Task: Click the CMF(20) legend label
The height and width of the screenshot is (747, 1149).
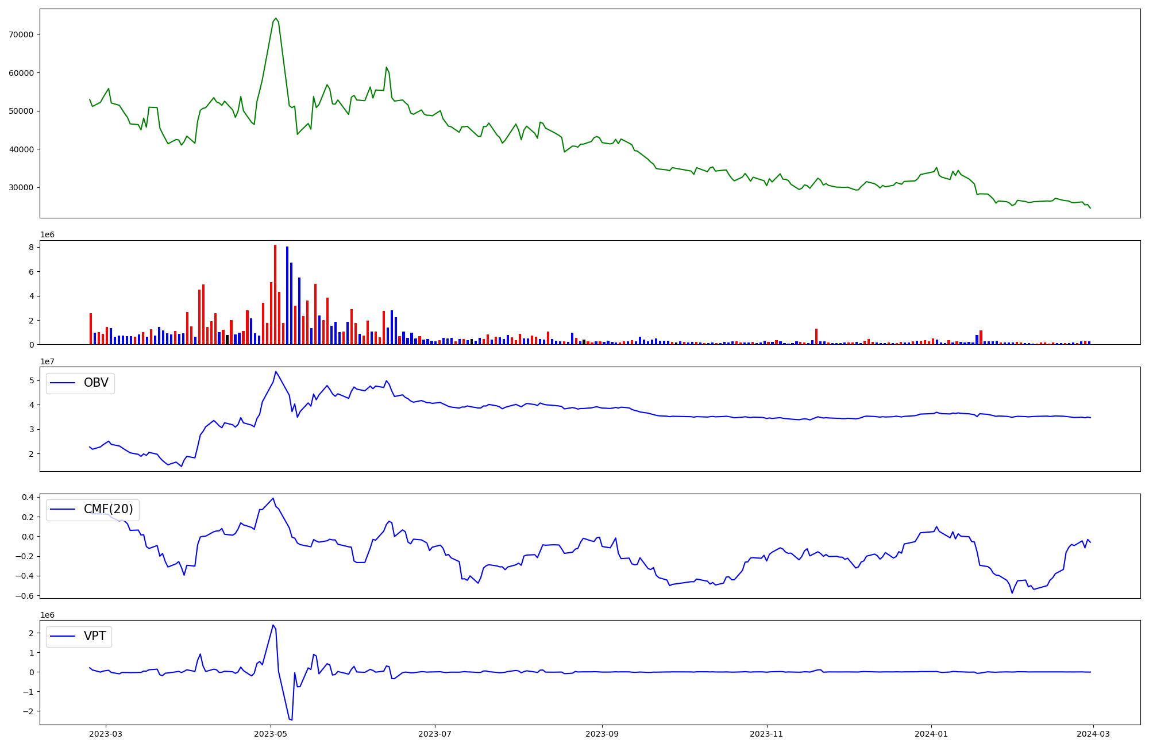Action: [x=108, y=509]
